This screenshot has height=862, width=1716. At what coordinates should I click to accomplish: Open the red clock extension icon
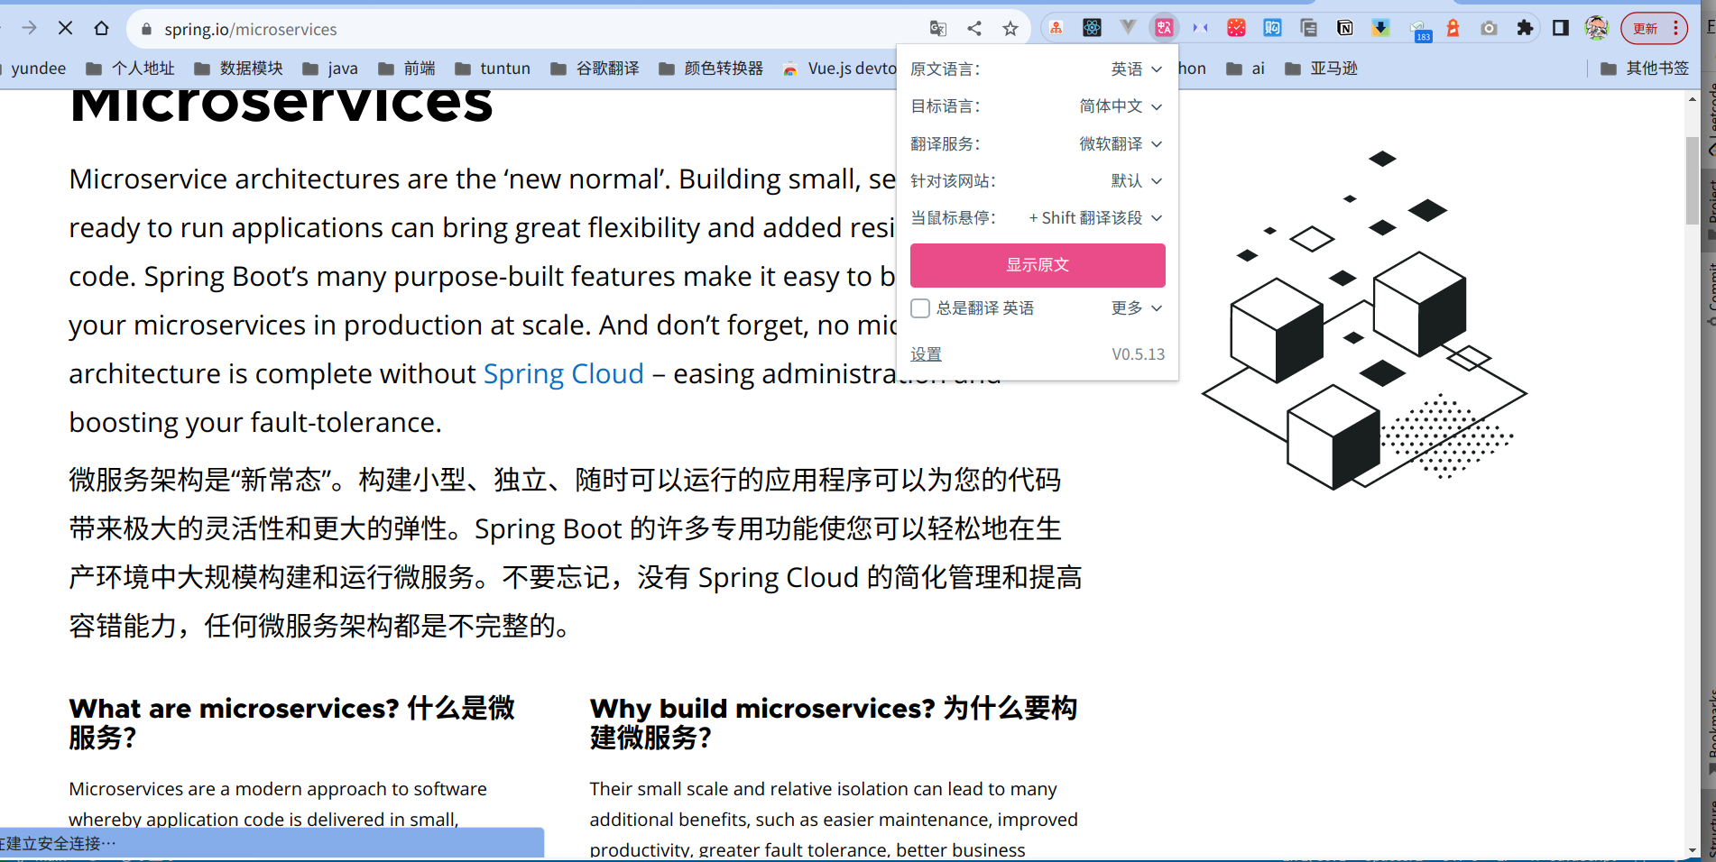1236,29
